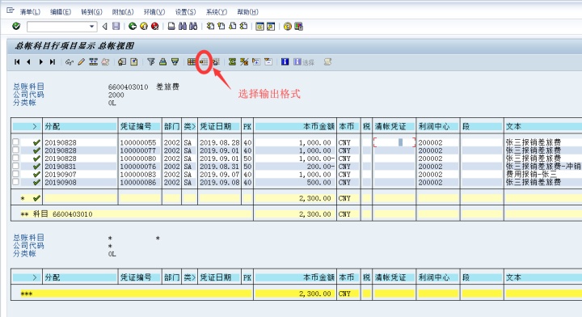The height and width of the screenshot is (317, 582).
Task: Open the yellow Help question-mark icon
Action: pos(287,27)
